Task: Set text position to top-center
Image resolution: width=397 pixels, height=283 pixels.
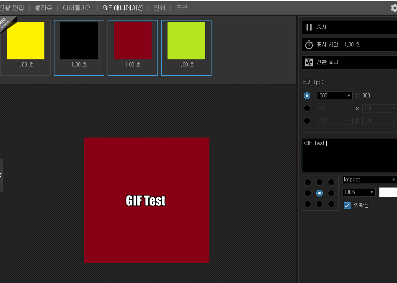Action: pyautogui.click(x=320, y=182)
